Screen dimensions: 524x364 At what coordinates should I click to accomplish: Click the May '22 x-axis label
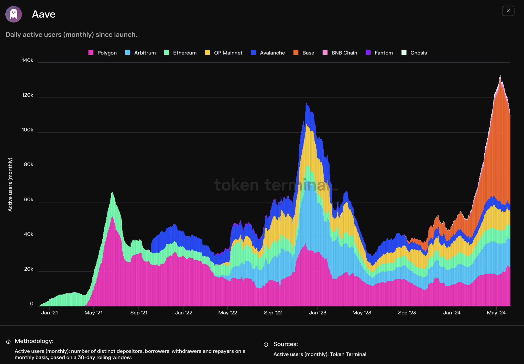pos(228,313)
